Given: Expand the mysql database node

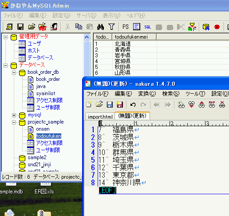Looking at the screenshot, I should point(14,115).
